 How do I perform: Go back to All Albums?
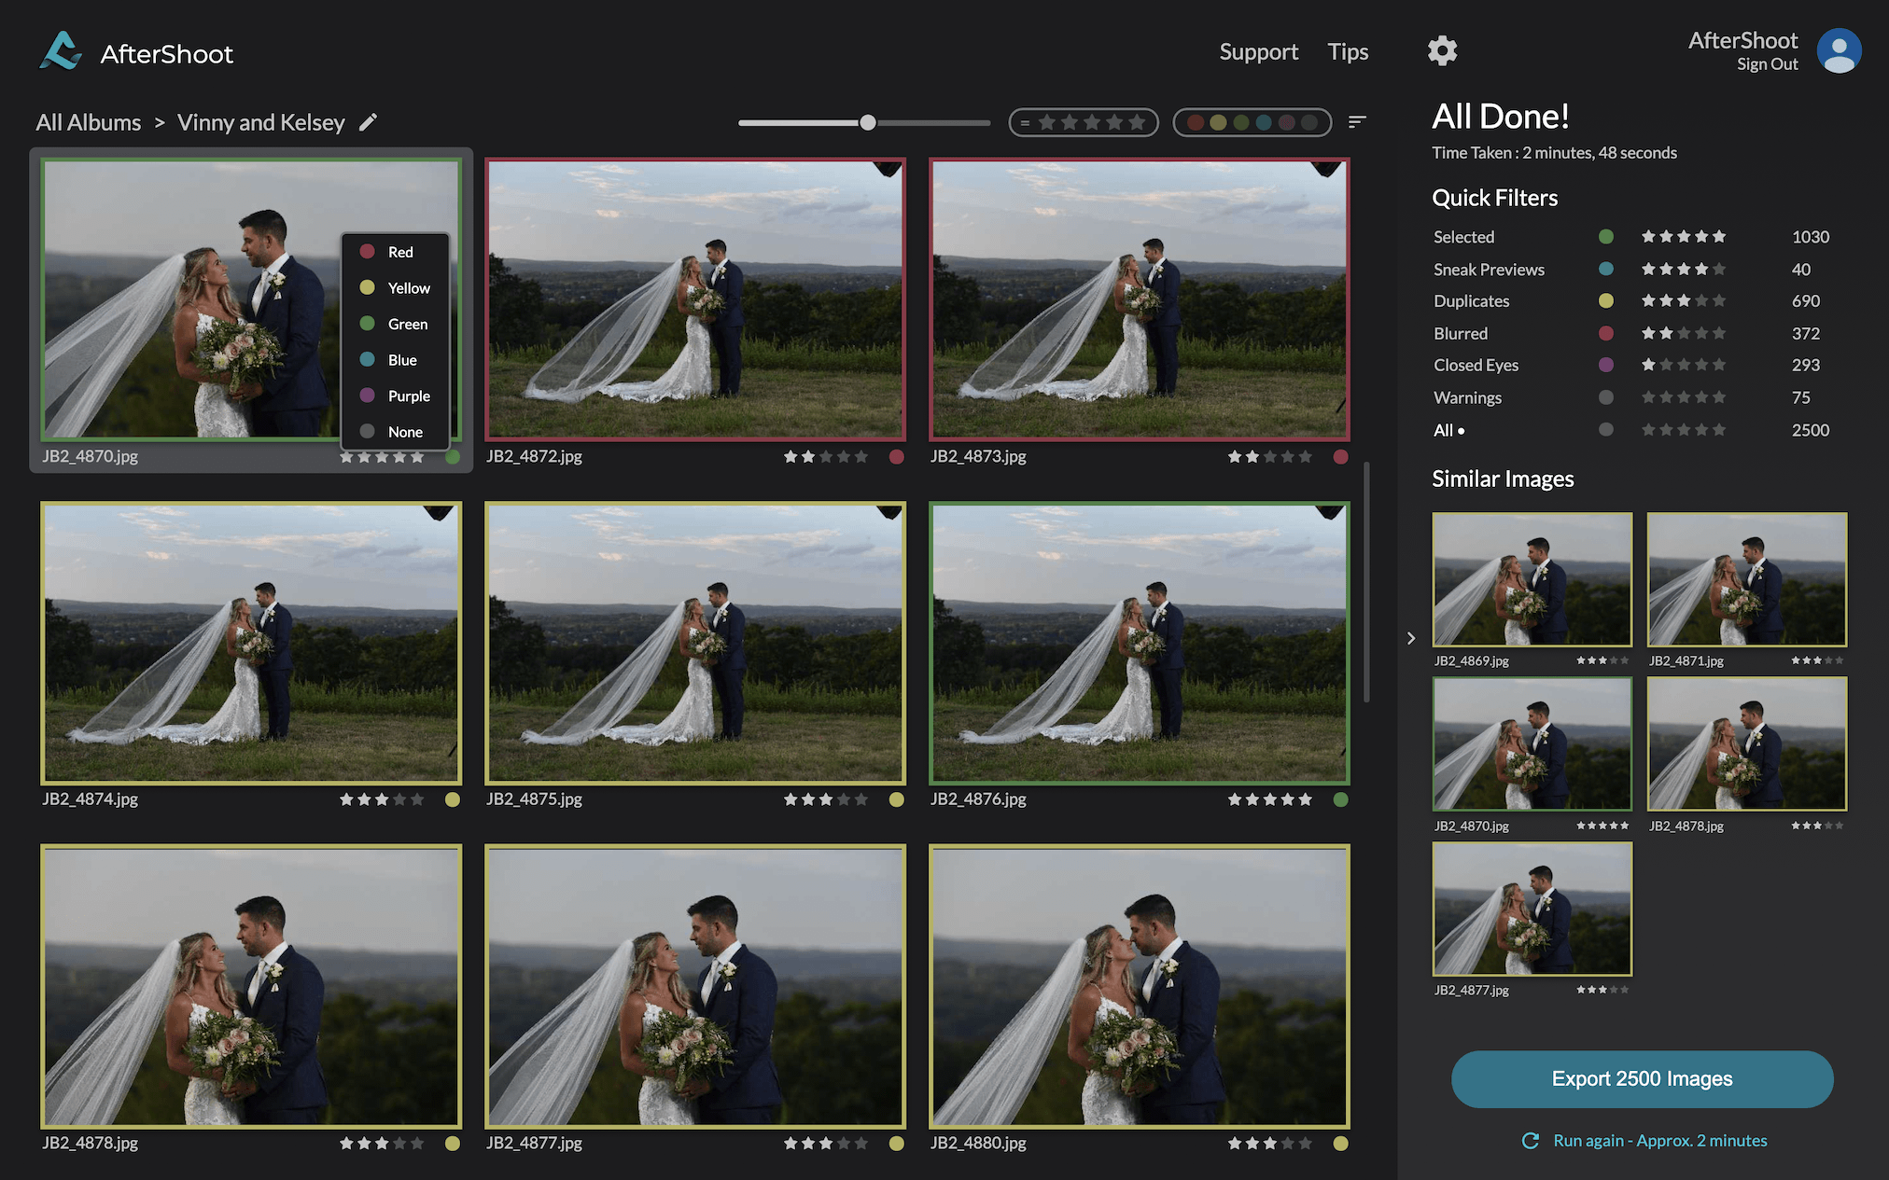pyautogui.click(x=89, y=122)
